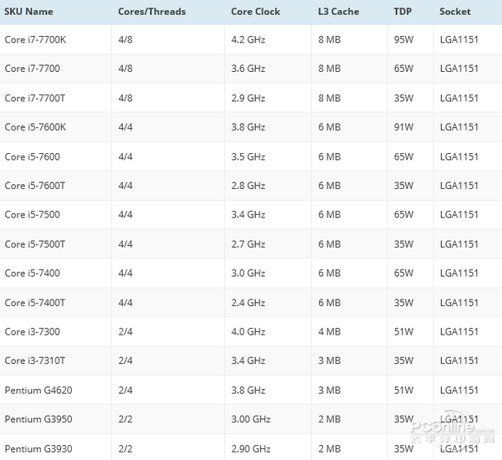Viewport: 502px width, 460px height.
Task: Click LGA1151 socket in Core i3-7310T row
Action: [x=459, y=360]
